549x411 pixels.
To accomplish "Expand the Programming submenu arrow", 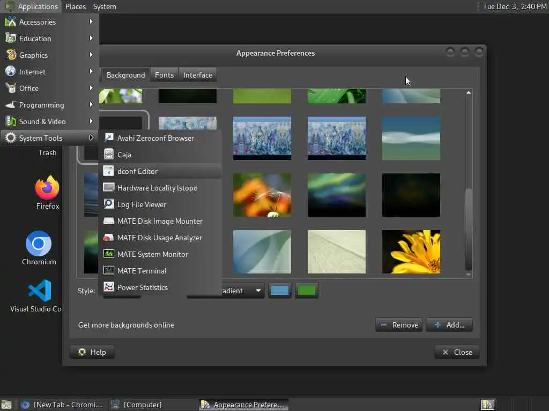I will tap(91, 104).
